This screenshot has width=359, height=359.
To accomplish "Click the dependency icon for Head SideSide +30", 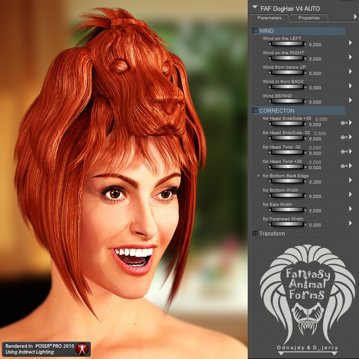I will coord(344,123).
